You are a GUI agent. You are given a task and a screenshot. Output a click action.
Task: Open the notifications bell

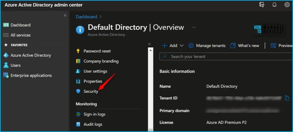point(274,5)
